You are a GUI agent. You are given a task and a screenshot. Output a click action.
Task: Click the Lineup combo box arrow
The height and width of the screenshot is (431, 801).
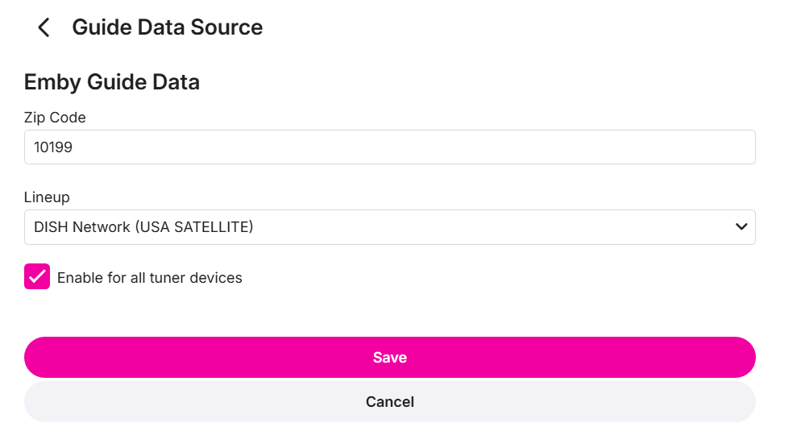point(741,227)
